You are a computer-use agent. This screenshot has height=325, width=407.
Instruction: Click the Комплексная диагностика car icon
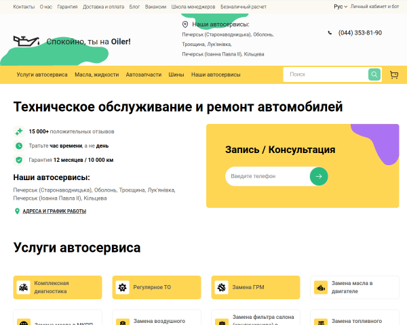23,287
